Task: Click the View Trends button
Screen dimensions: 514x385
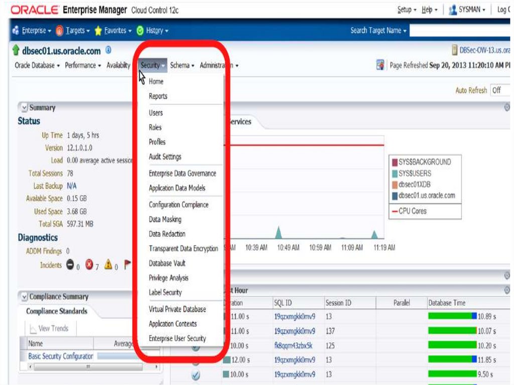Action: tap(50, 328)
